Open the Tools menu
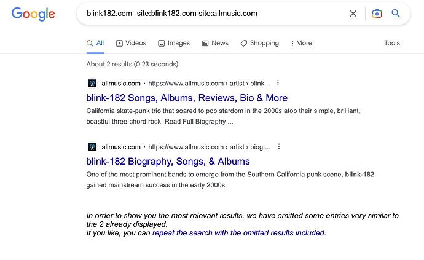The width and height of the screenshot is (424, 260). [392, 43]
